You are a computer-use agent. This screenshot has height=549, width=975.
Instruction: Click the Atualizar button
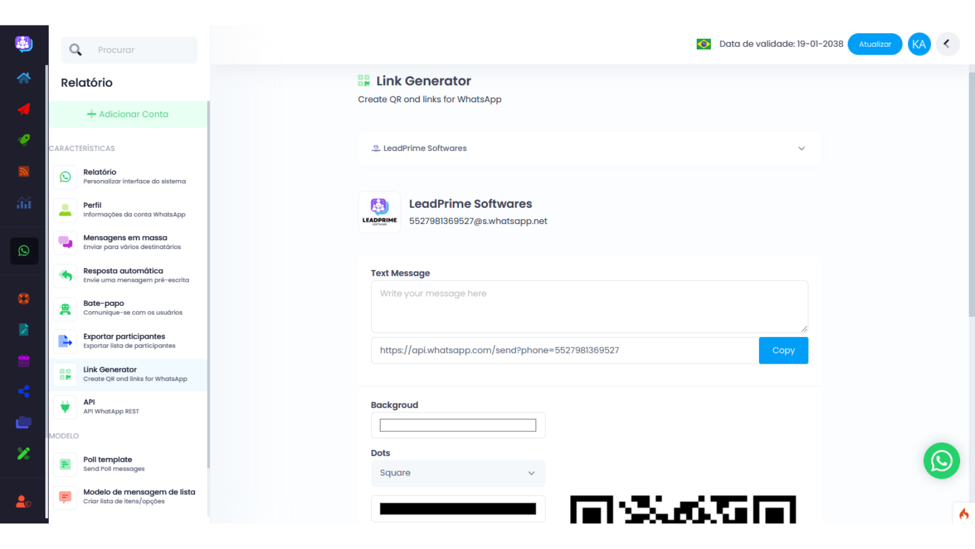[875, 44]
